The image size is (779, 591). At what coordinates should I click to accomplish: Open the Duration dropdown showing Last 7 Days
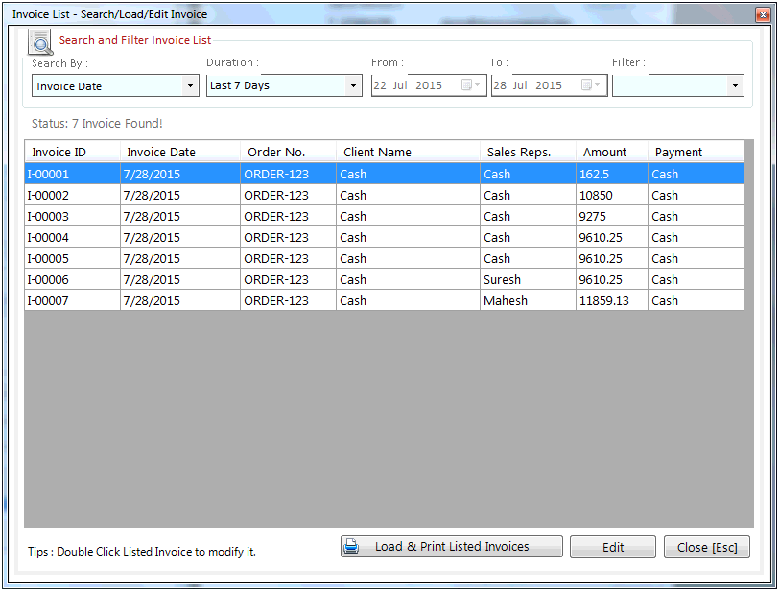tap(353, 84)
